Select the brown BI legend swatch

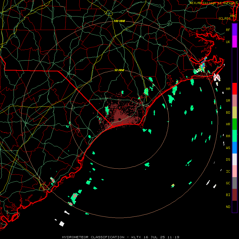tap(234, 195)
